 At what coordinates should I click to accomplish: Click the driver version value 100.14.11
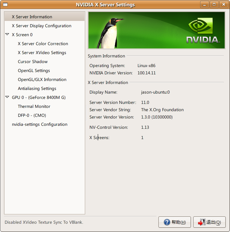[146, 73]
